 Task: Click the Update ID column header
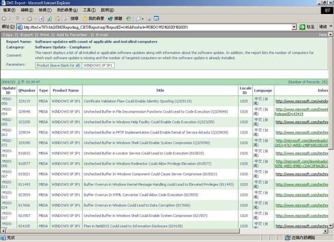9,90
